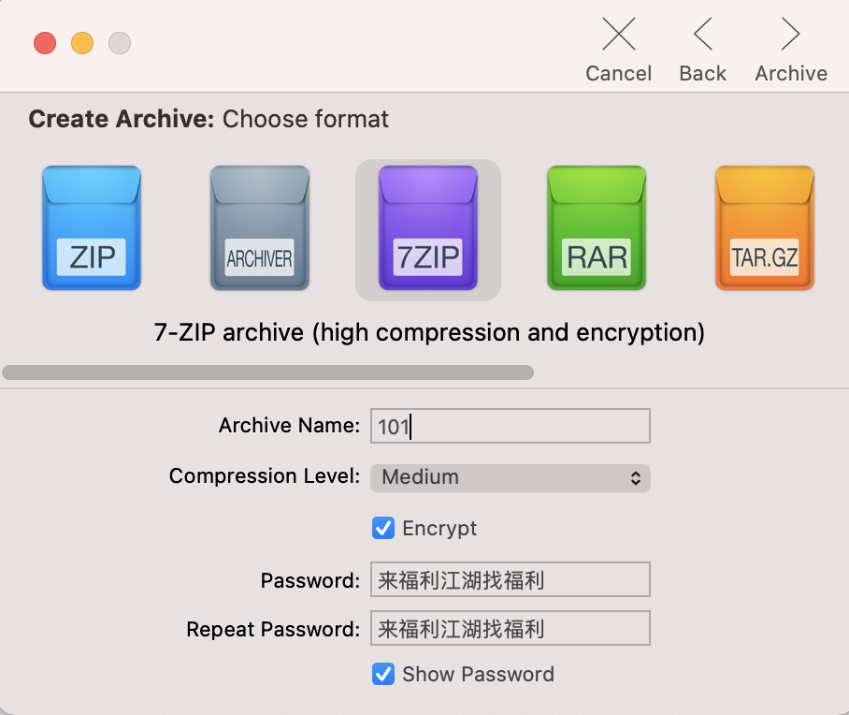Close the window with the red button

[45, 43]
